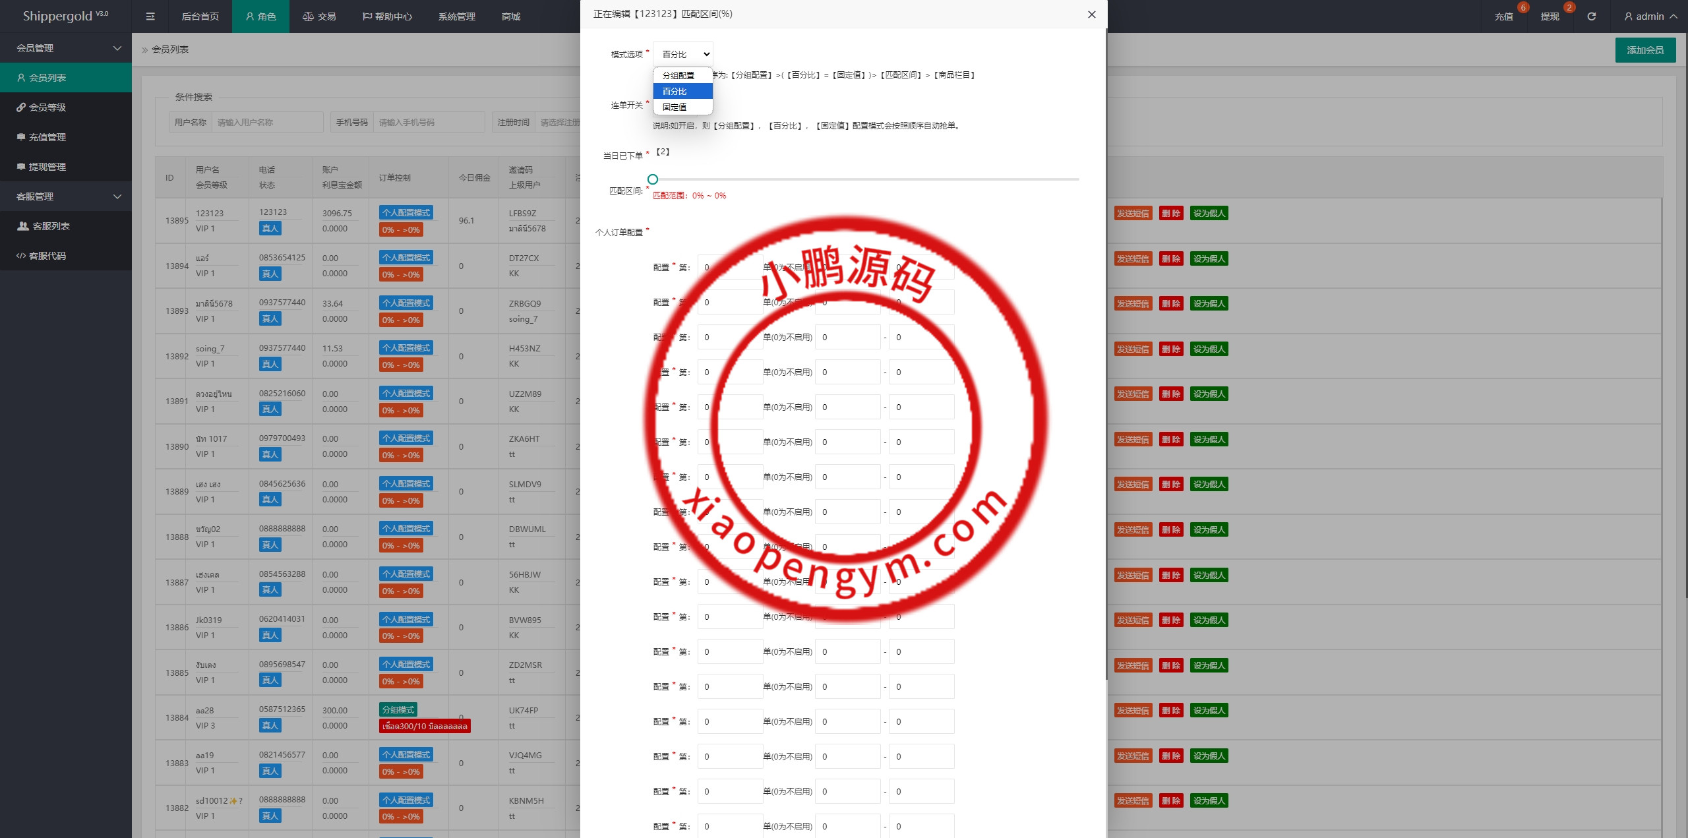This screenshot has width=1688, height=838.
Task: Open 提现管理 in the sidebar
Action: (47, 167)
